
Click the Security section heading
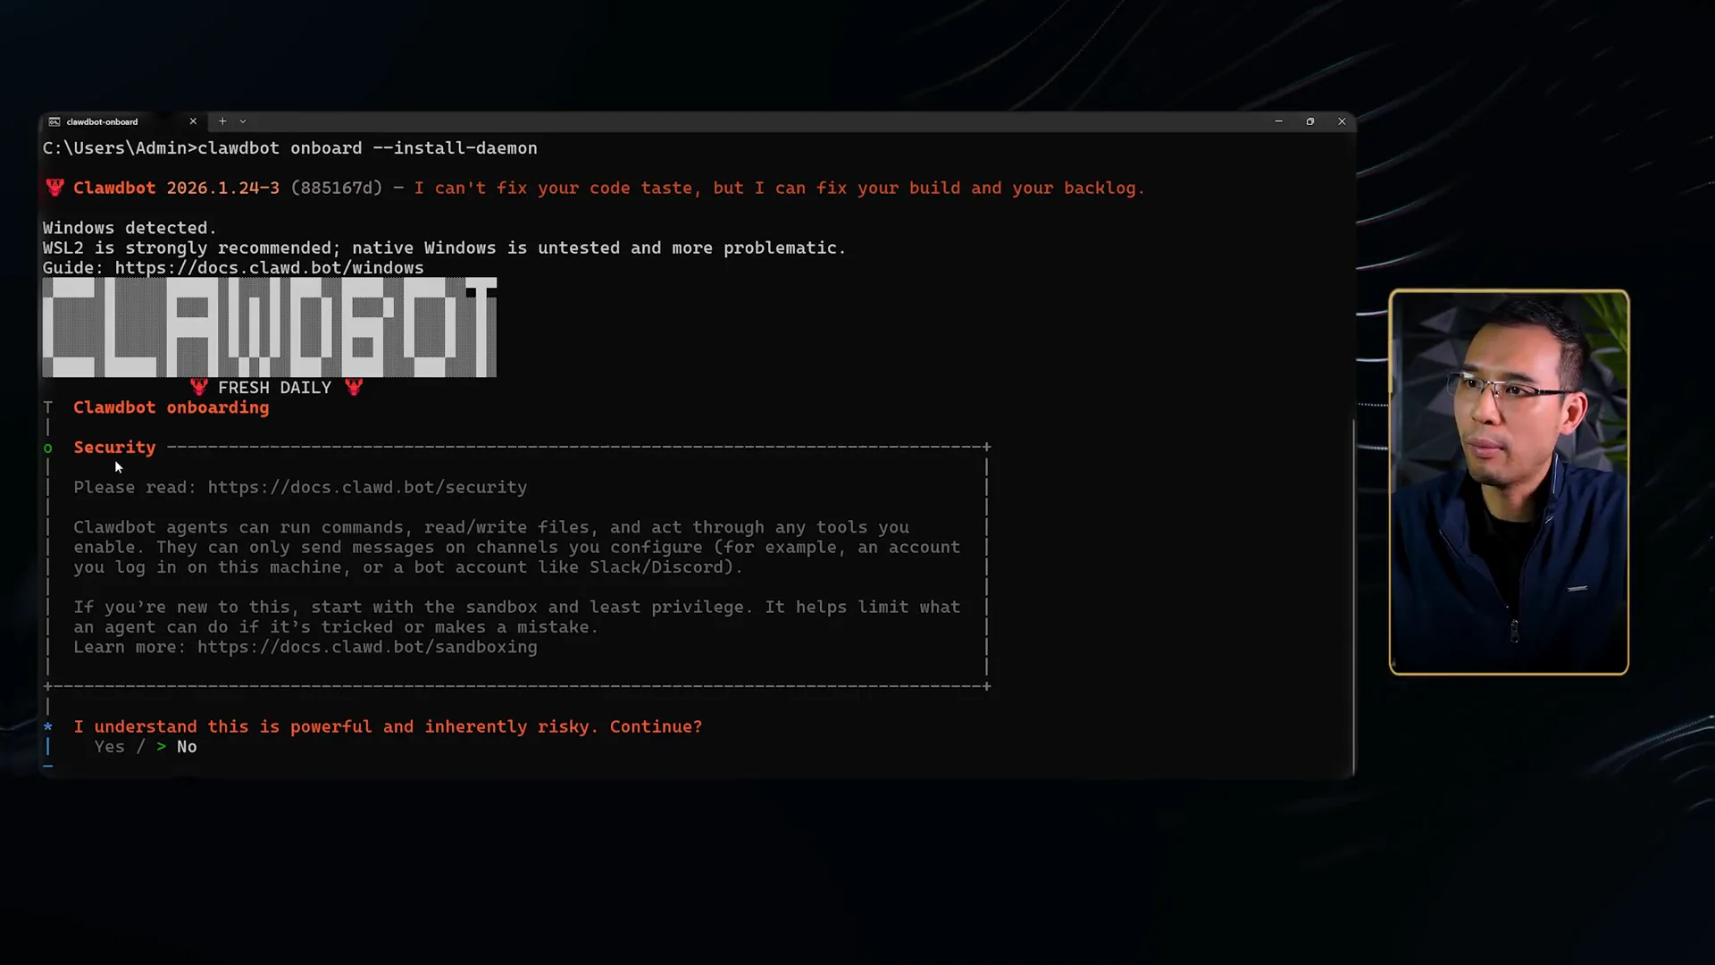(114, 448)
